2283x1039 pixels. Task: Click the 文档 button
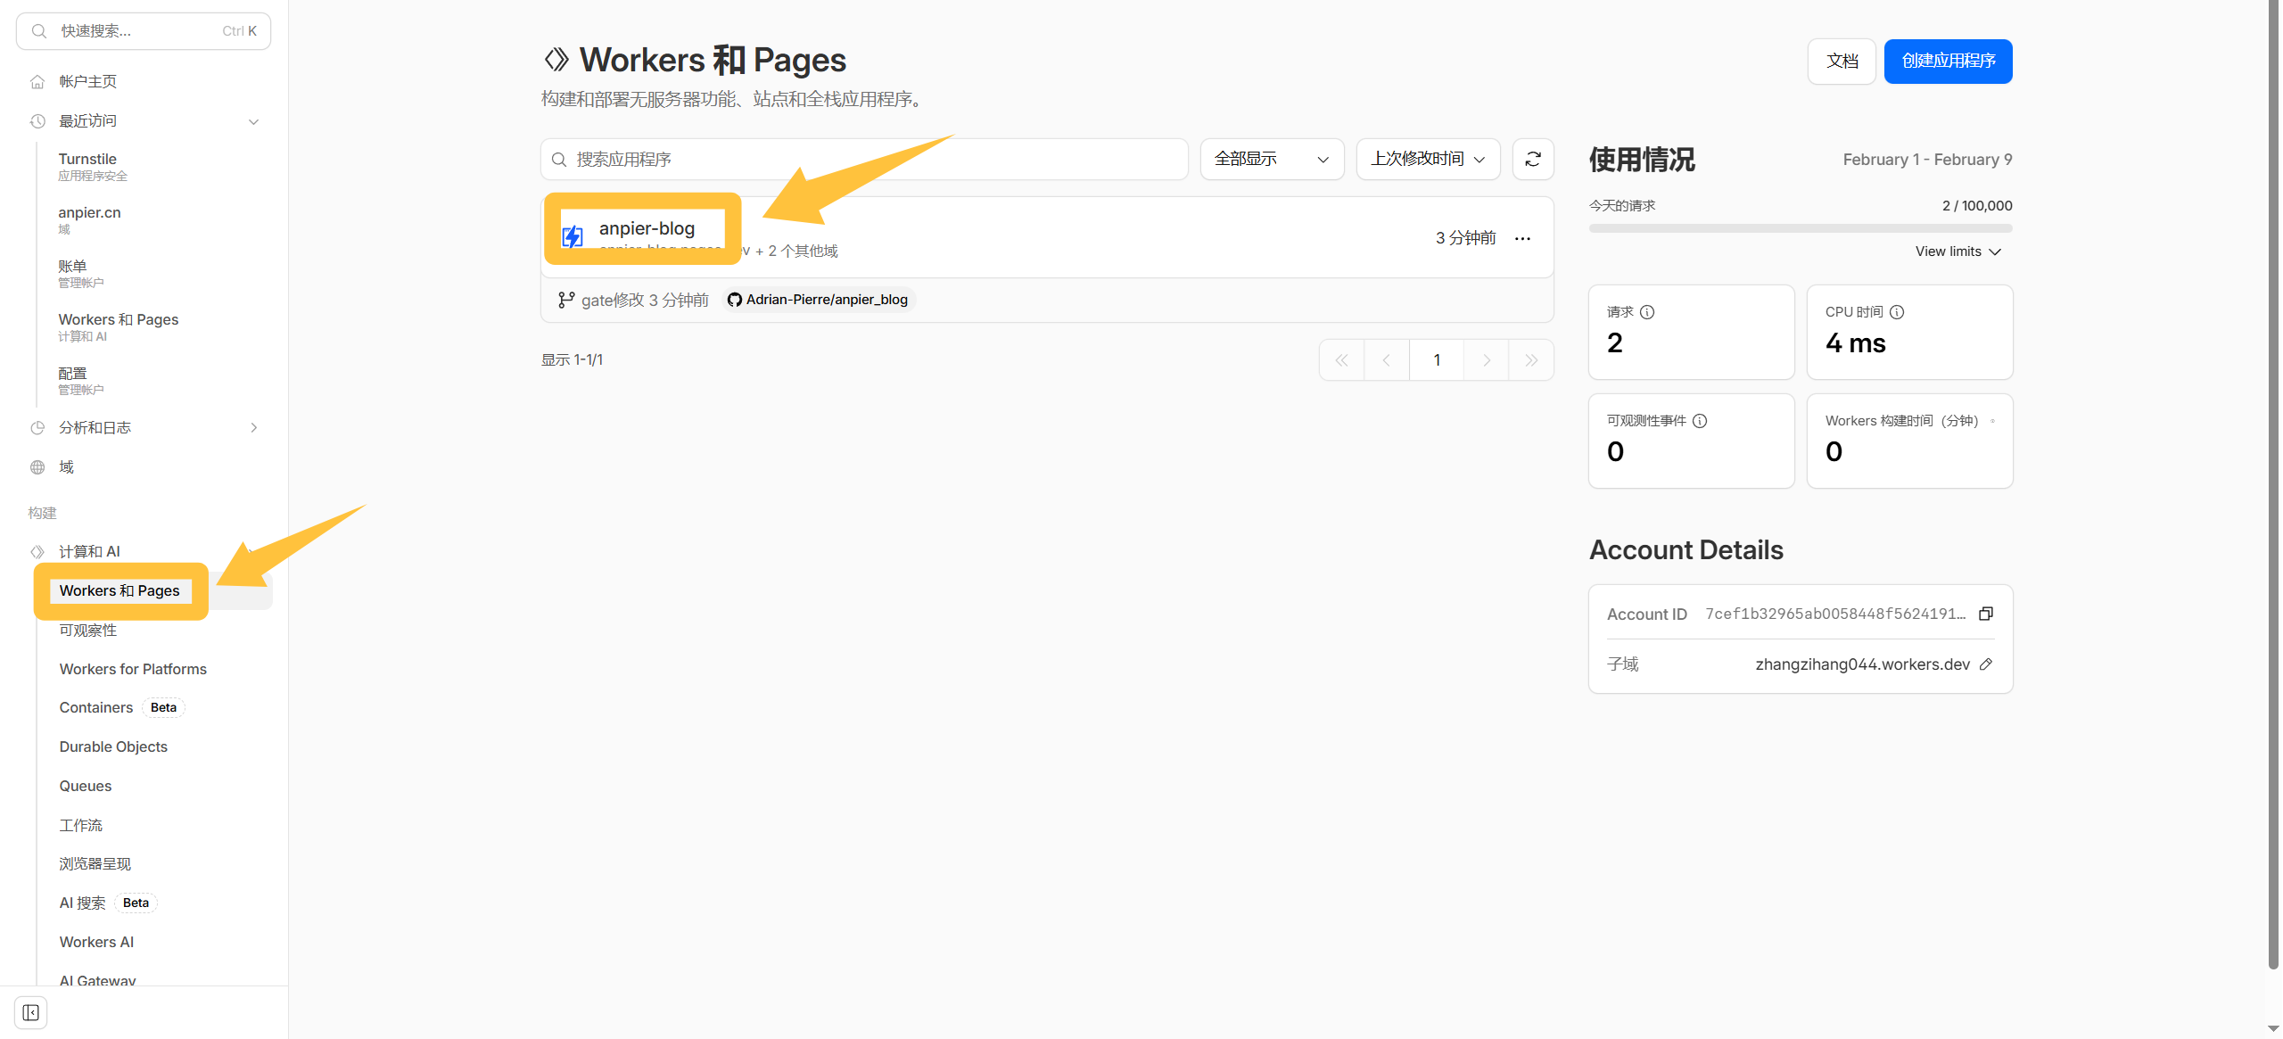click(1842, 62)
